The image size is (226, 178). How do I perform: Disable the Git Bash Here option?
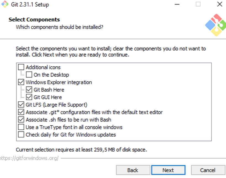click(x=29, y=90)
